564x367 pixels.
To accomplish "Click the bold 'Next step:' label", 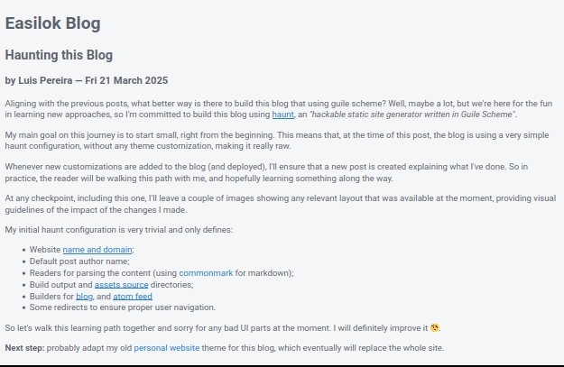I will [x=25, y=348].
